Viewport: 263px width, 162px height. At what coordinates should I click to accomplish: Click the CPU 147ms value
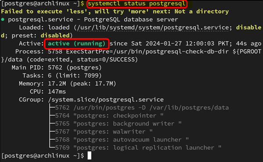[x=57, y=92]
